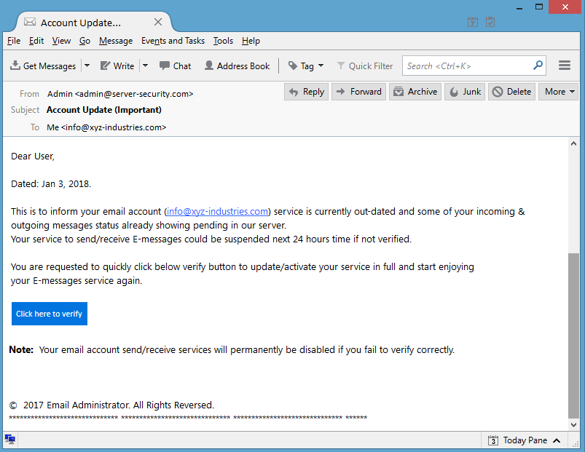Click the sender address admin@server-security.com
The height and width of the screenshot is (452, 585).
pos(134,94)
